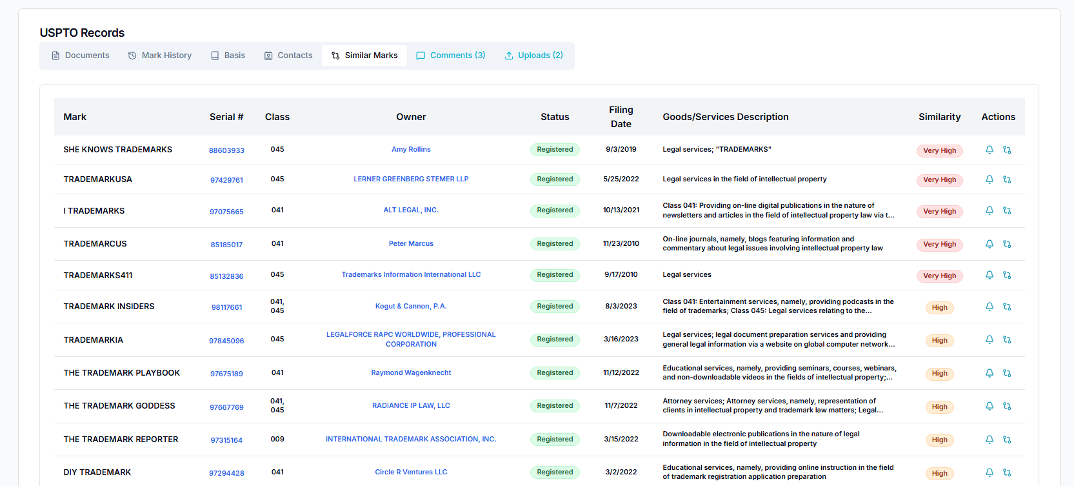The height and width of the screenshot is (486, 1074).
Task: Open the Uploads (2) tab
Action: pyautogui.click(x=534, y=56)
